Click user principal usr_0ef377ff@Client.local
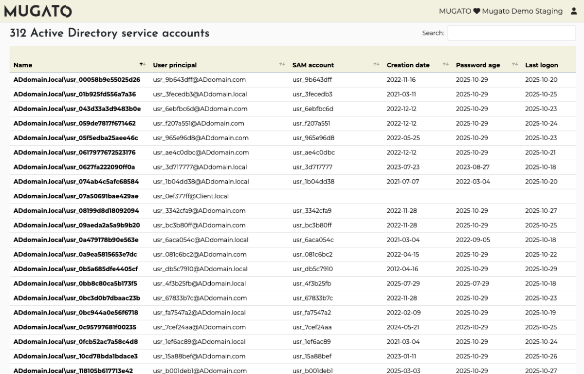The image size is (584, 374). [191, 196]
